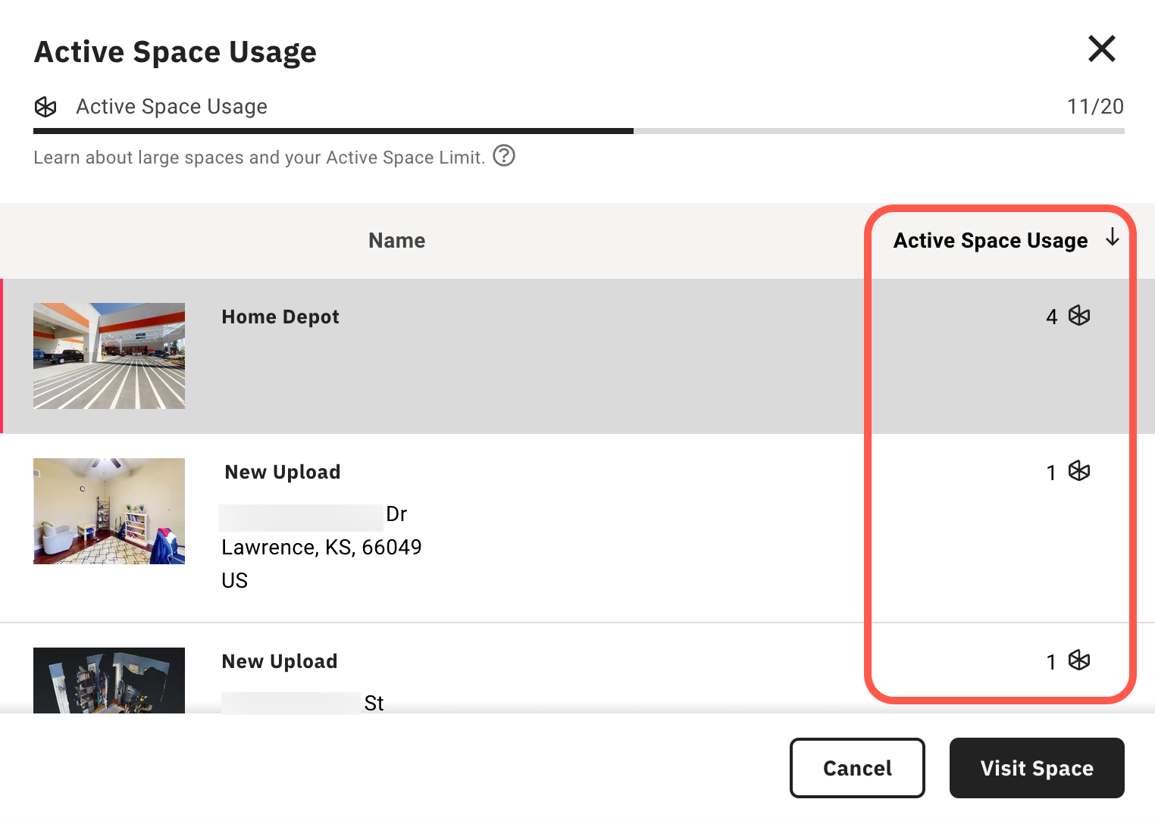
Task: Click the close X icon on the dialog
Action: point(1101,48)
